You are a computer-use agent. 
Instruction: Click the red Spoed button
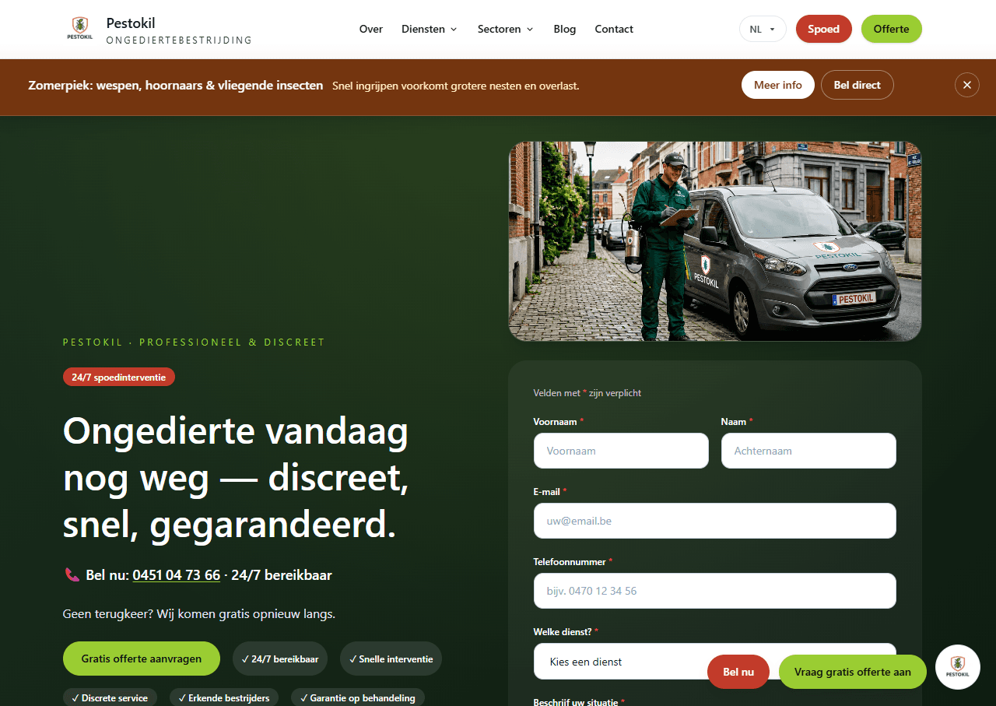pos(823,29)
